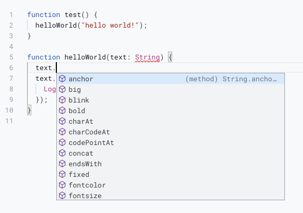This screenshot has width=303, height=213.
Task: Click the underlined String type annotation
Action: (x=147, y=57)
